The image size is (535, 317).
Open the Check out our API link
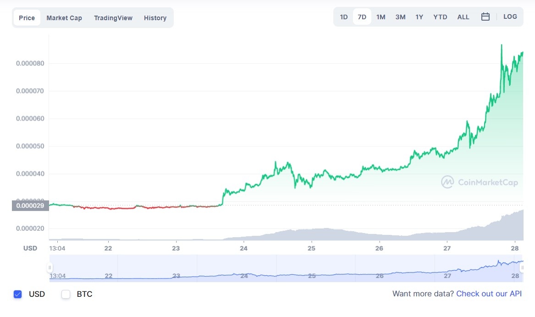(489, 294)
